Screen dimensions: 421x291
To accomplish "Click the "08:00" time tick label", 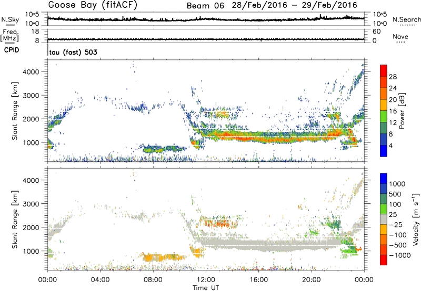I will coord(153,280).
